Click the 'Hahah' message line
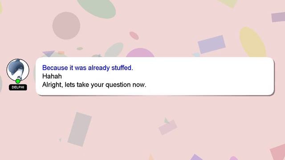The height and width of the screenshot is (160, 285). click(x=52, y=76)
